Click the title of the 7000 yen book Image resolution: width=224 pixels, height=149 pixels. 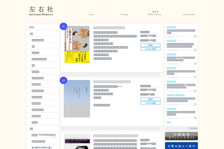116,136
